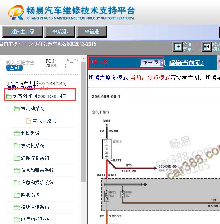
Task: Click the sidebar scrollbar up arrow
Action: coord(83,59)
